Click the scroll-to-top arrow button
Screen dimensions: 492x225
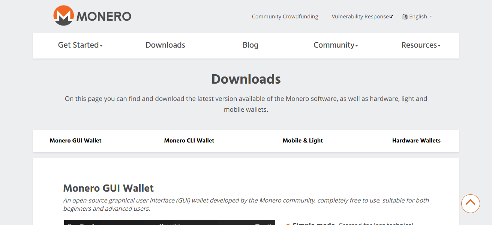[x=470, y=204]
